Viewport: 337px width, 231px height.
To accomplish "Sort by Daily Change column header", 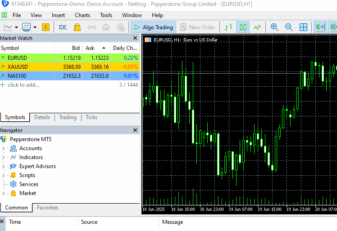I will coord(125,48).
